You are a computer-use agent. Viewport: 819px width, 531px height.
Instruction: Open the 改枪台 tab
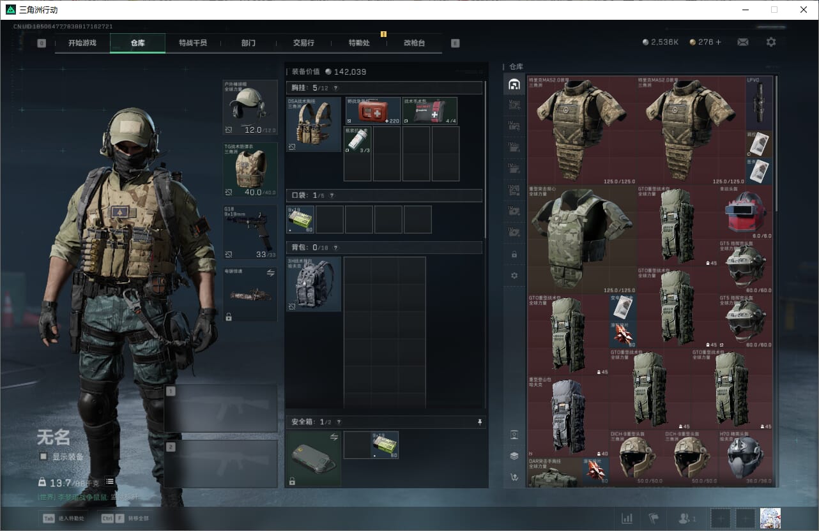(x=414, y=43)
